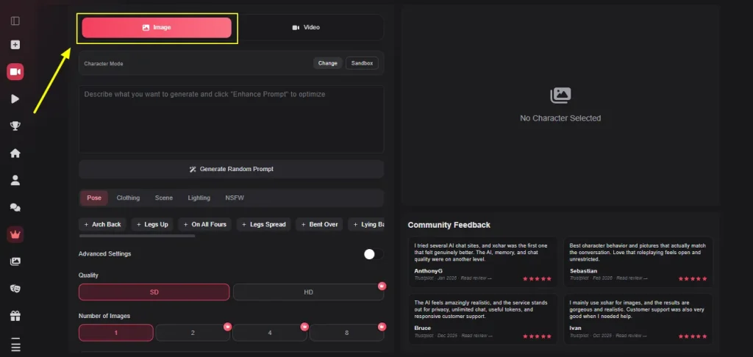Select HD quality option
The height and width of the screenshot is (357, 753).
click(308, 292)
